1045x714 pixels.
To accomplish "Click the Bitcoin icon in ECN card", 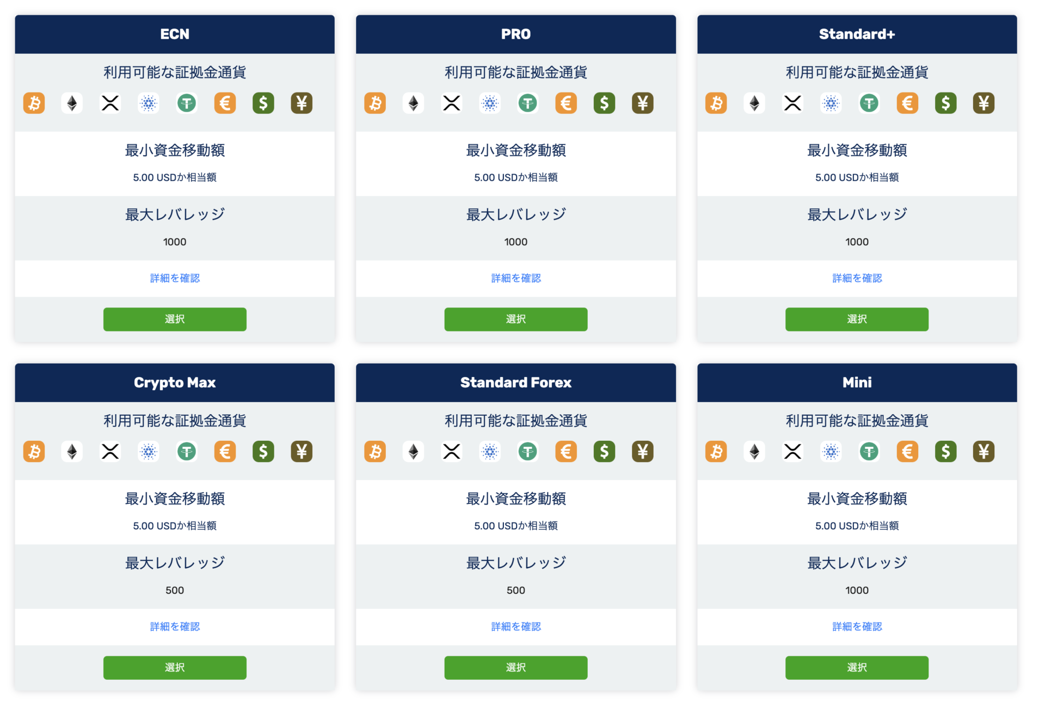I will 34,103.
